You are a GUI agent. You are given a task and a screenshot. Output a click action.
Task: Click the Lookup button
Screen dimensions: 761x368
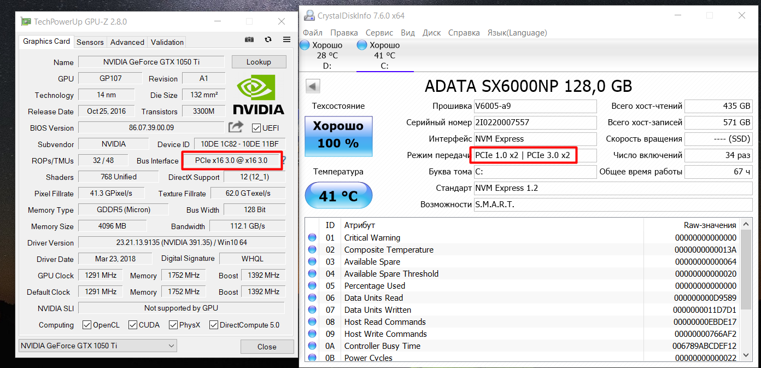pos(259,62)
